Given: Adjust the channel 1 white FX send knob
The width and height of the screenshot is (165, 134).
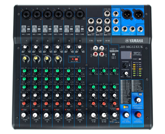Looking at the screenshot, I should [24, 95].
